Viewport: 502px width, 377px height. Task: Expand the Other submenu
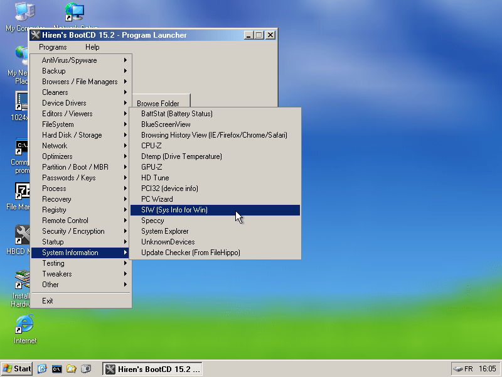tap(81, 285)
